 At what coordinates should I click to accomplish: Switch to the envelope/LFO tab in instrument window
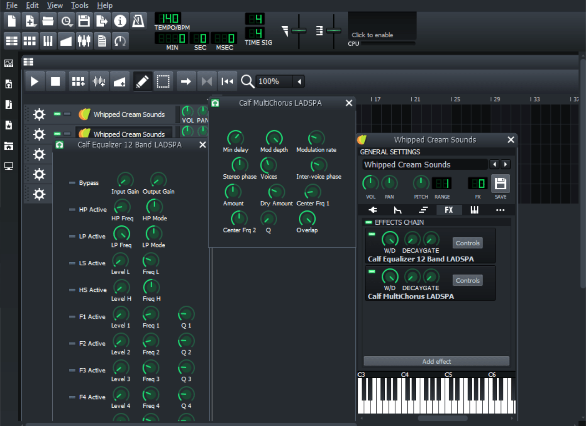[x=398, y=210]
